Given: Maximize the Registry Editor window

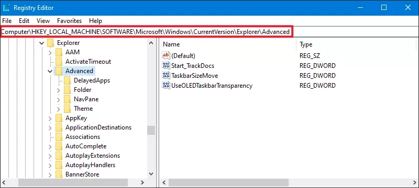Looking at the screenshot, I should [x=384, y=7].
